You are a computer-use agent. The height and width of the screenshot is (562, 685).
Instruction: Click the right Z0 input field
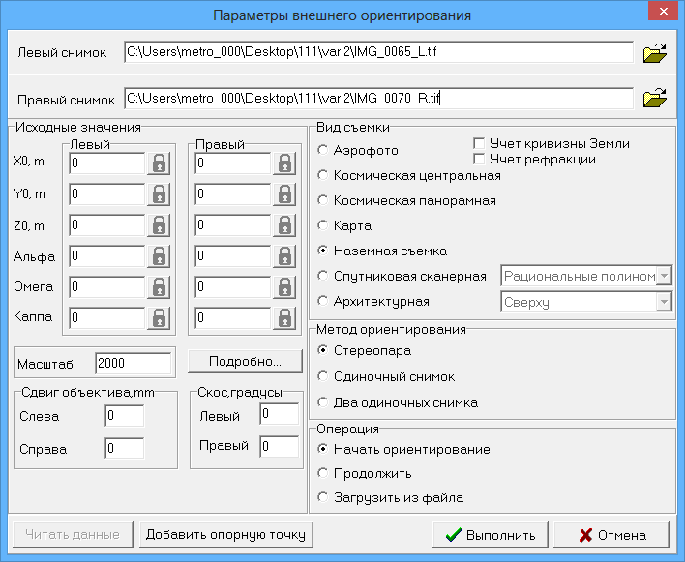[233, 225]
